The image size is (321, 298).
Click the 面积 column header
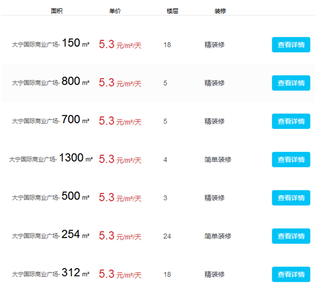tap(57, 11)
